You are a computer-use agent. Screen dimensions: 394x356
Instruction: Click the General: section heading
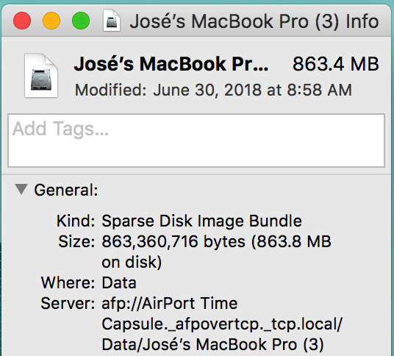click(x=66, y=190)
